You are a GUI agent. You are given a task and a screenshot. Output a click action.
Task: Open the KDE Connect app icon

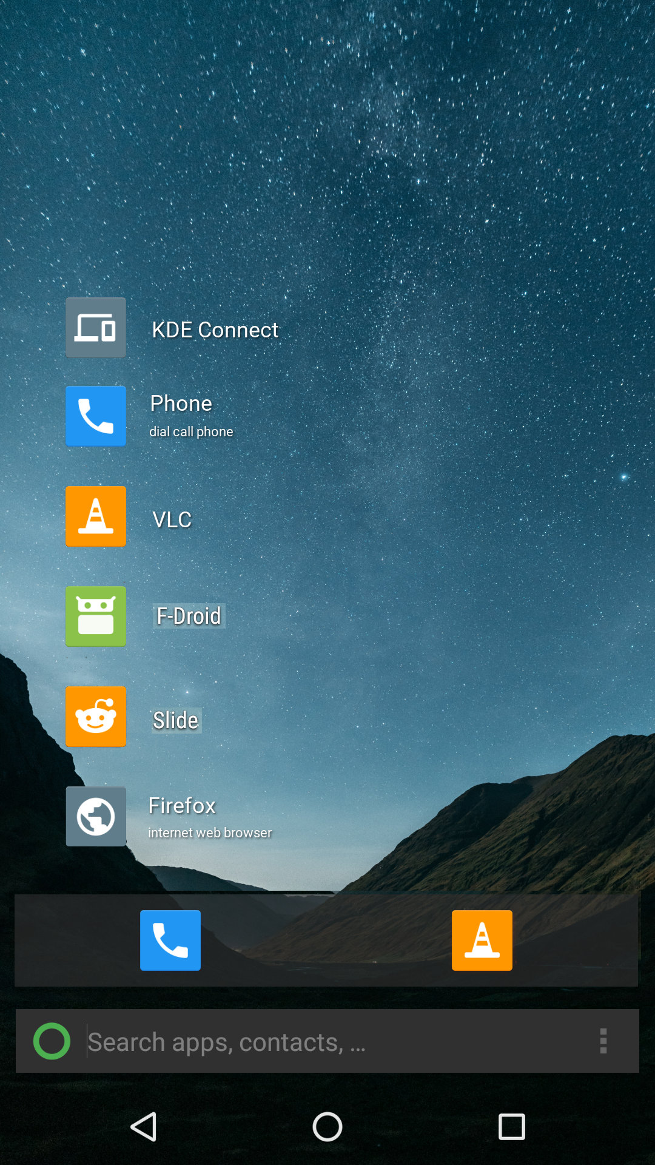[96, 328]
